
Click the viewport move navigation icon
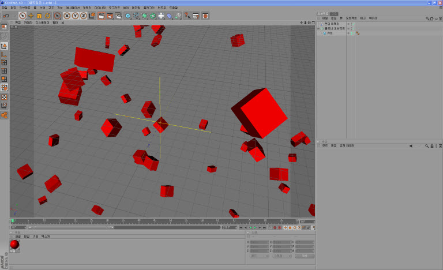tap(301, 22)
